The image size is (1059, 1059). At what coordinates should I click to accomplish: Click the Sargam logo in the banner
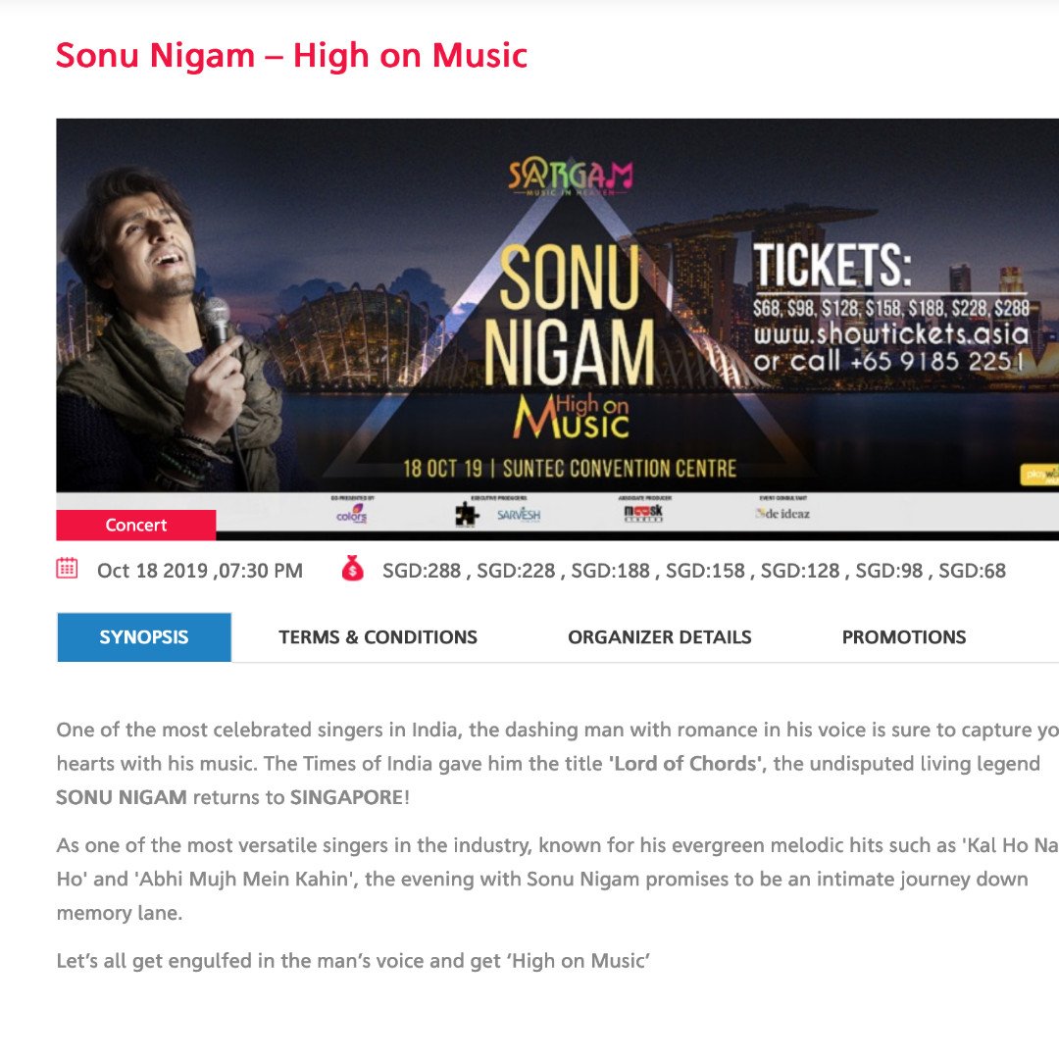coord(571,176)
